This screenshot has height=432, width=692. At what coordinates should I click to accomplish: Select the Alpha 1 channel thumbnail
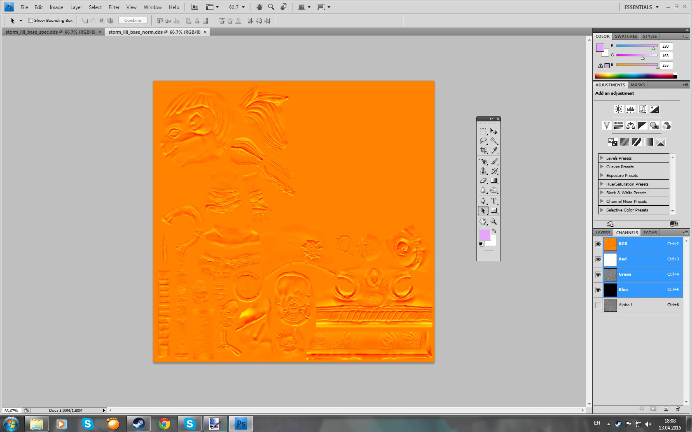[610, 305]
